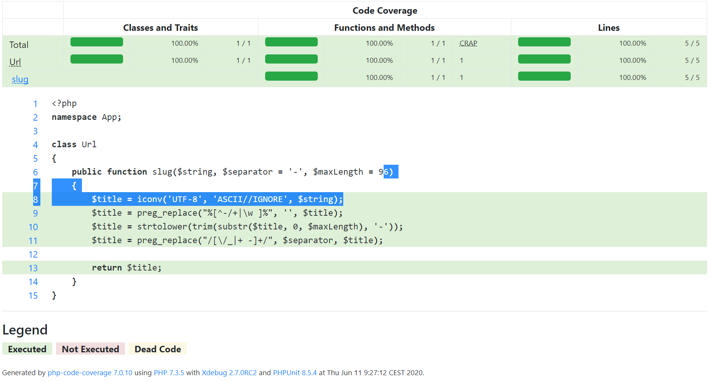Click the iconv code line
Viewport: 709px width, 382px height.
point(217,199)
